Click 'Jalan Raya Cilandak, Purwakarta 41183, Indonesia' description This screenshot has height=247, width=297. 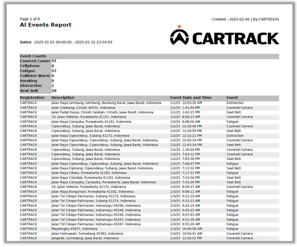[x=91, y=178]
